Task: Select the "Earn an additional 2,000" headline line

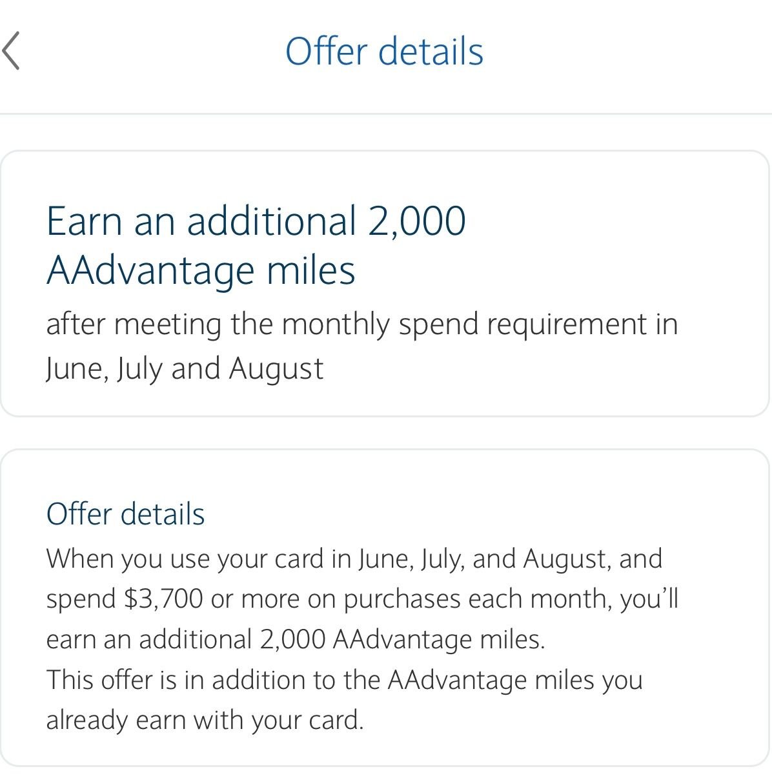Action: 256,221
